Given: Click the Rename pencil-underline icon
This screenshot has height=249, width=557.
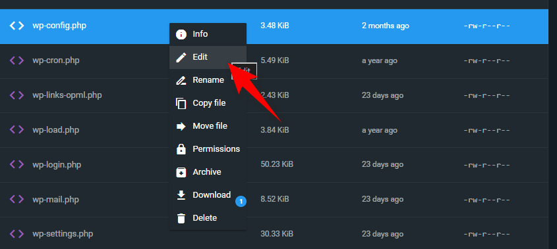Looking at the screenshot, I should click(x=181, y=80).
